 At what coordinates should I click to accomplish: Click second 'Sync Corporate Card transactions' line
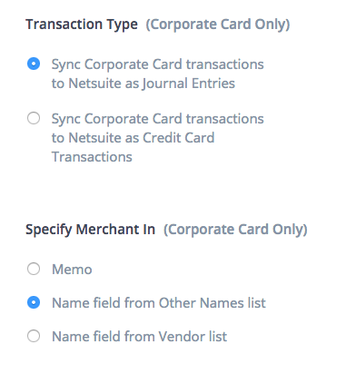point(158,119)
